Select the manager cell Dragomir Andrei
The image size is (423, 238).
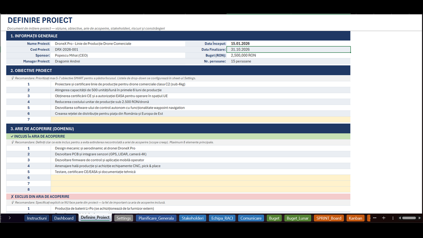(118, 61)
